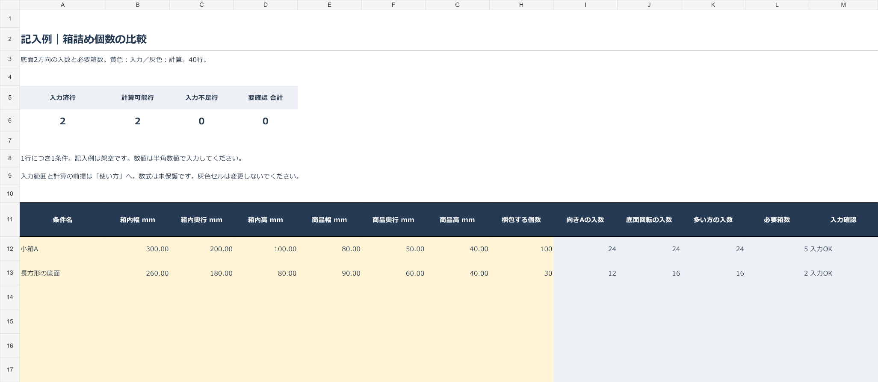Select the 計算可能行 summary label
Viewport: 878px width, 382px height.
[137, 98]
